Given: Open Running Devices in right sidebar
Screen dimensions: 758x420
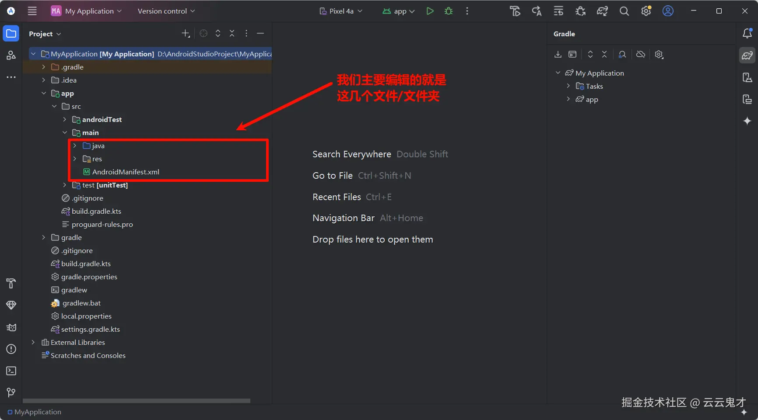Looking at the screenshot, I should [747, 99].
